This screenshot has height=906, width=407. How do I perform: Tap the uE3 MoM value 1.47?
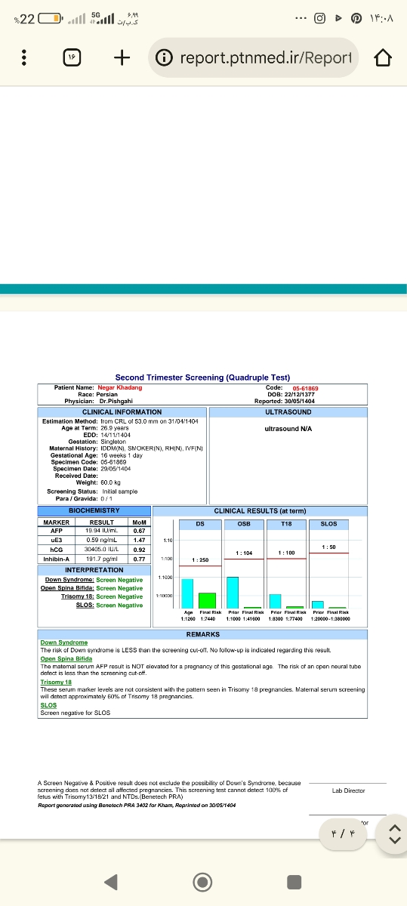pyautogui.click(x=139, y=540)
